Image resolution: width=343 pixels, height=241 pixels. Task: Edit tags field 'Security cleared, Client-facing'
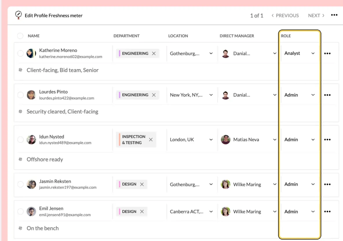[x=63, y=112]
